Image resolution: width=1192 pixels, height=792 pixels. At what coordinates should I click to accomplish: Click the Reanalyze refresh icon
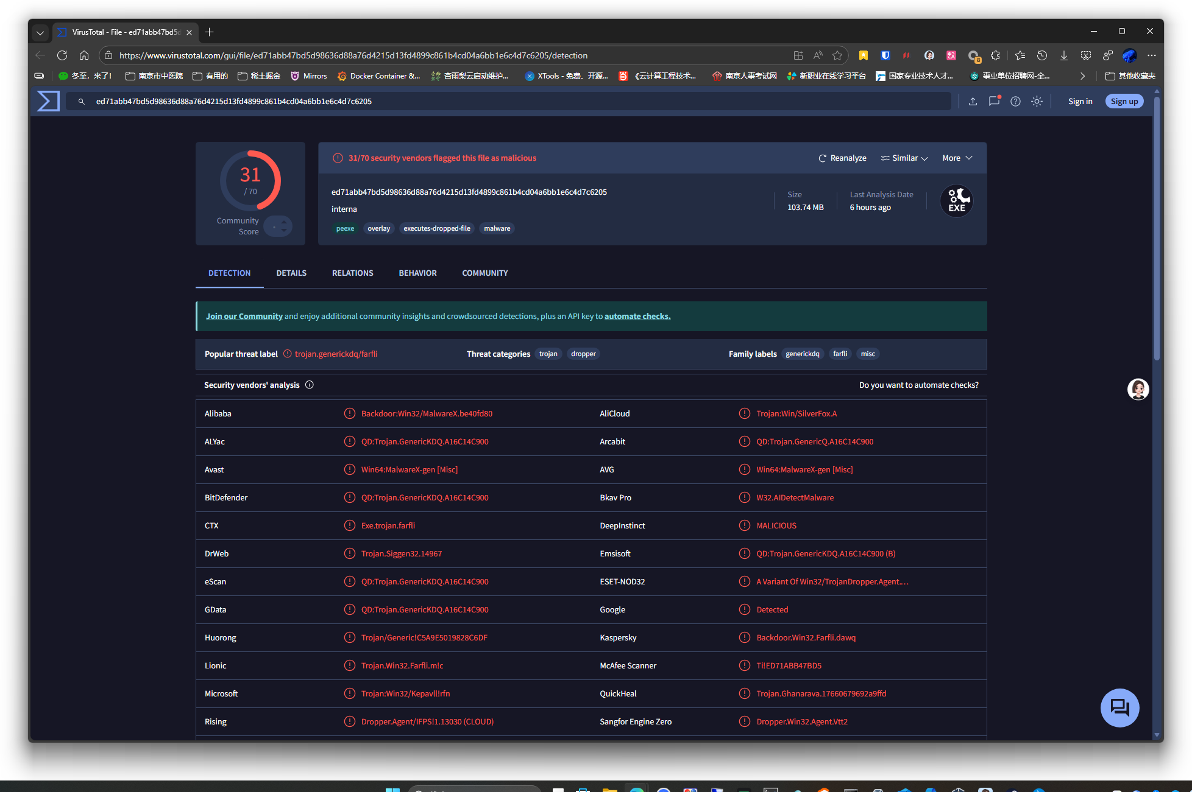point(822,158)
